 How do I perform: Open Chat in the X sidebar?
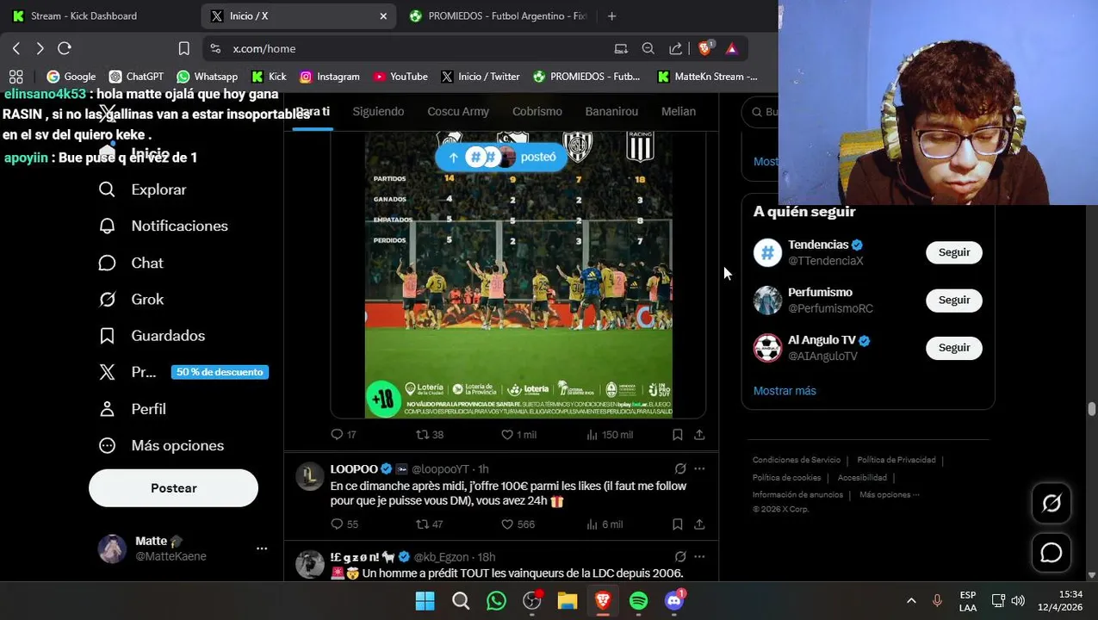point(131,263)
